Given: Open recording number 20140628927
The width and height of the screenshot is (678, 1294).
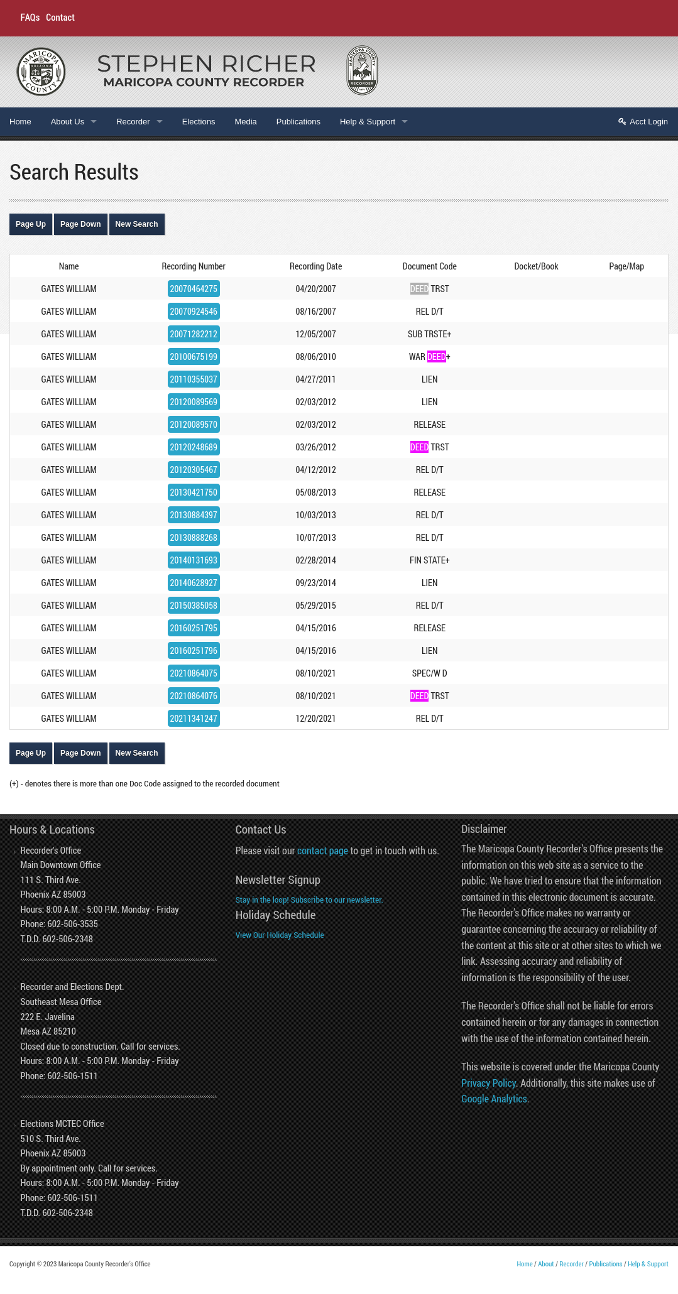Looking at the screenshot, I should tap(194, 583).
